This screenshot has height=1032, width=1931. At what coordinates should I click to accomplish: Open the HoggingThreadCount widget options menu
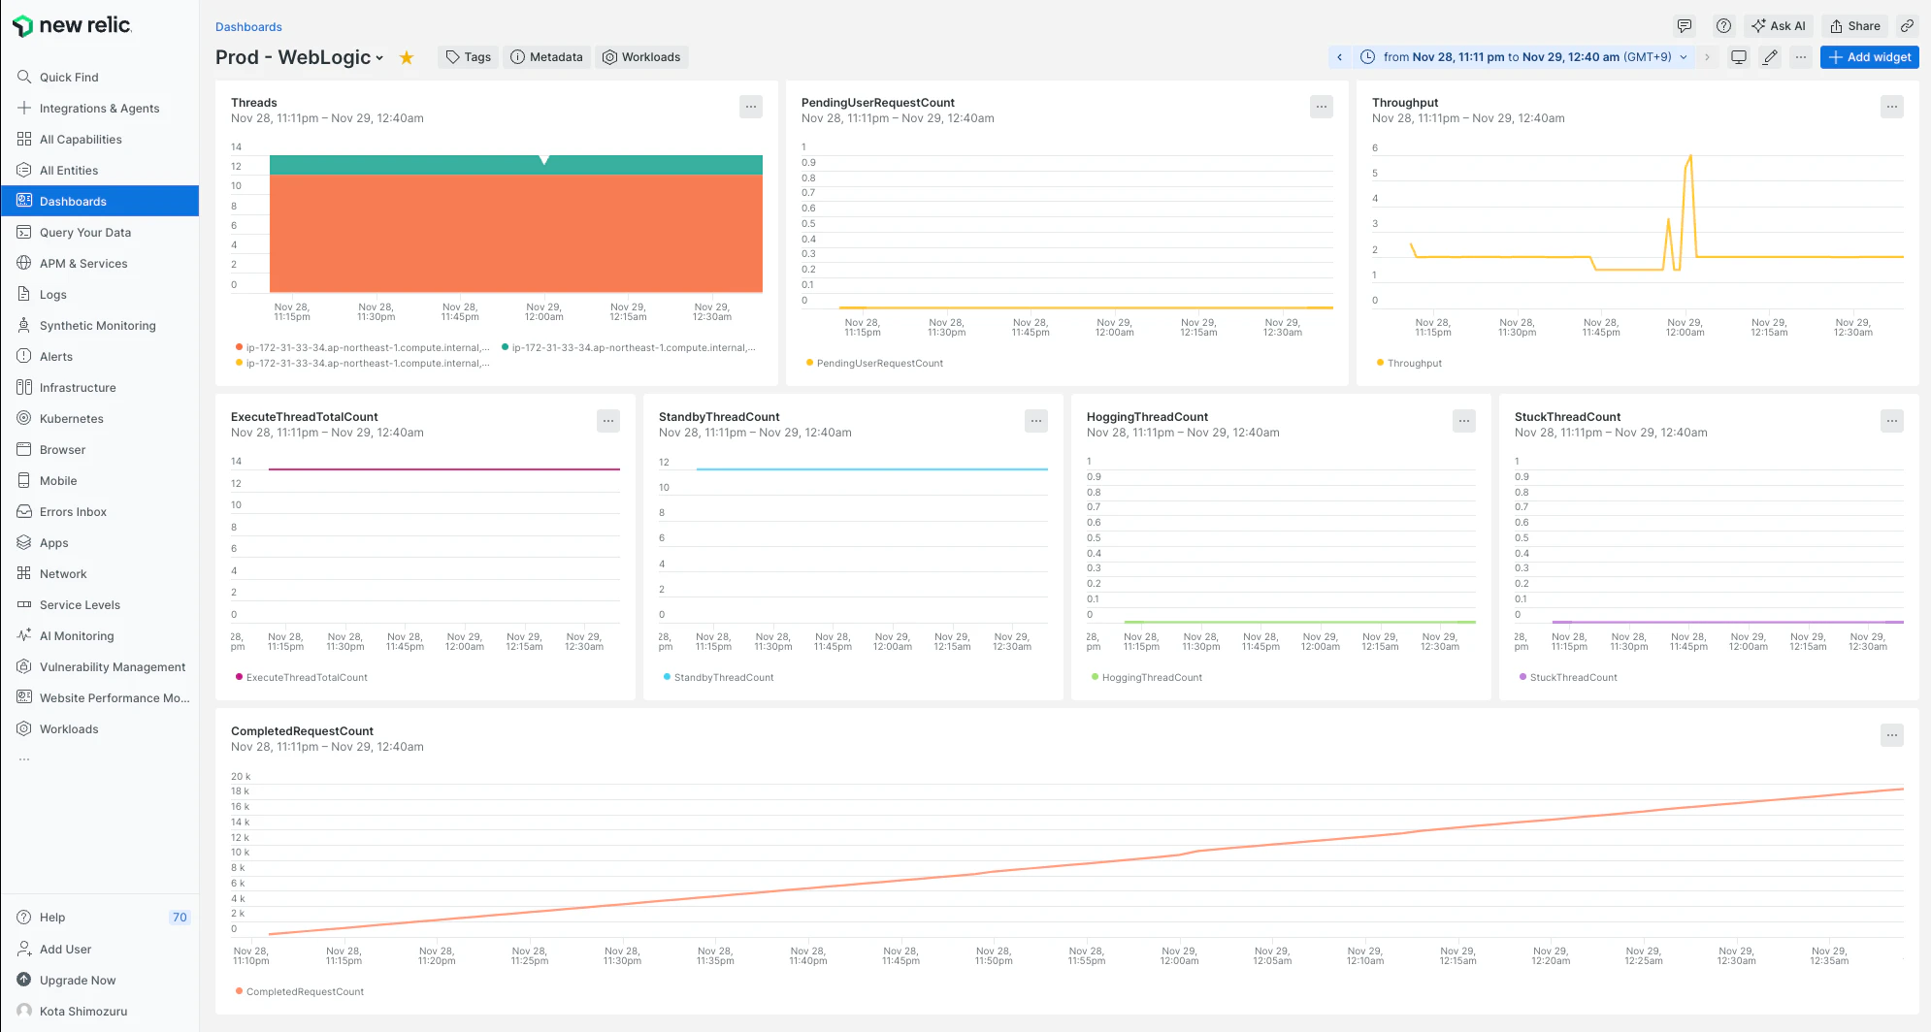pos(1464,421)
